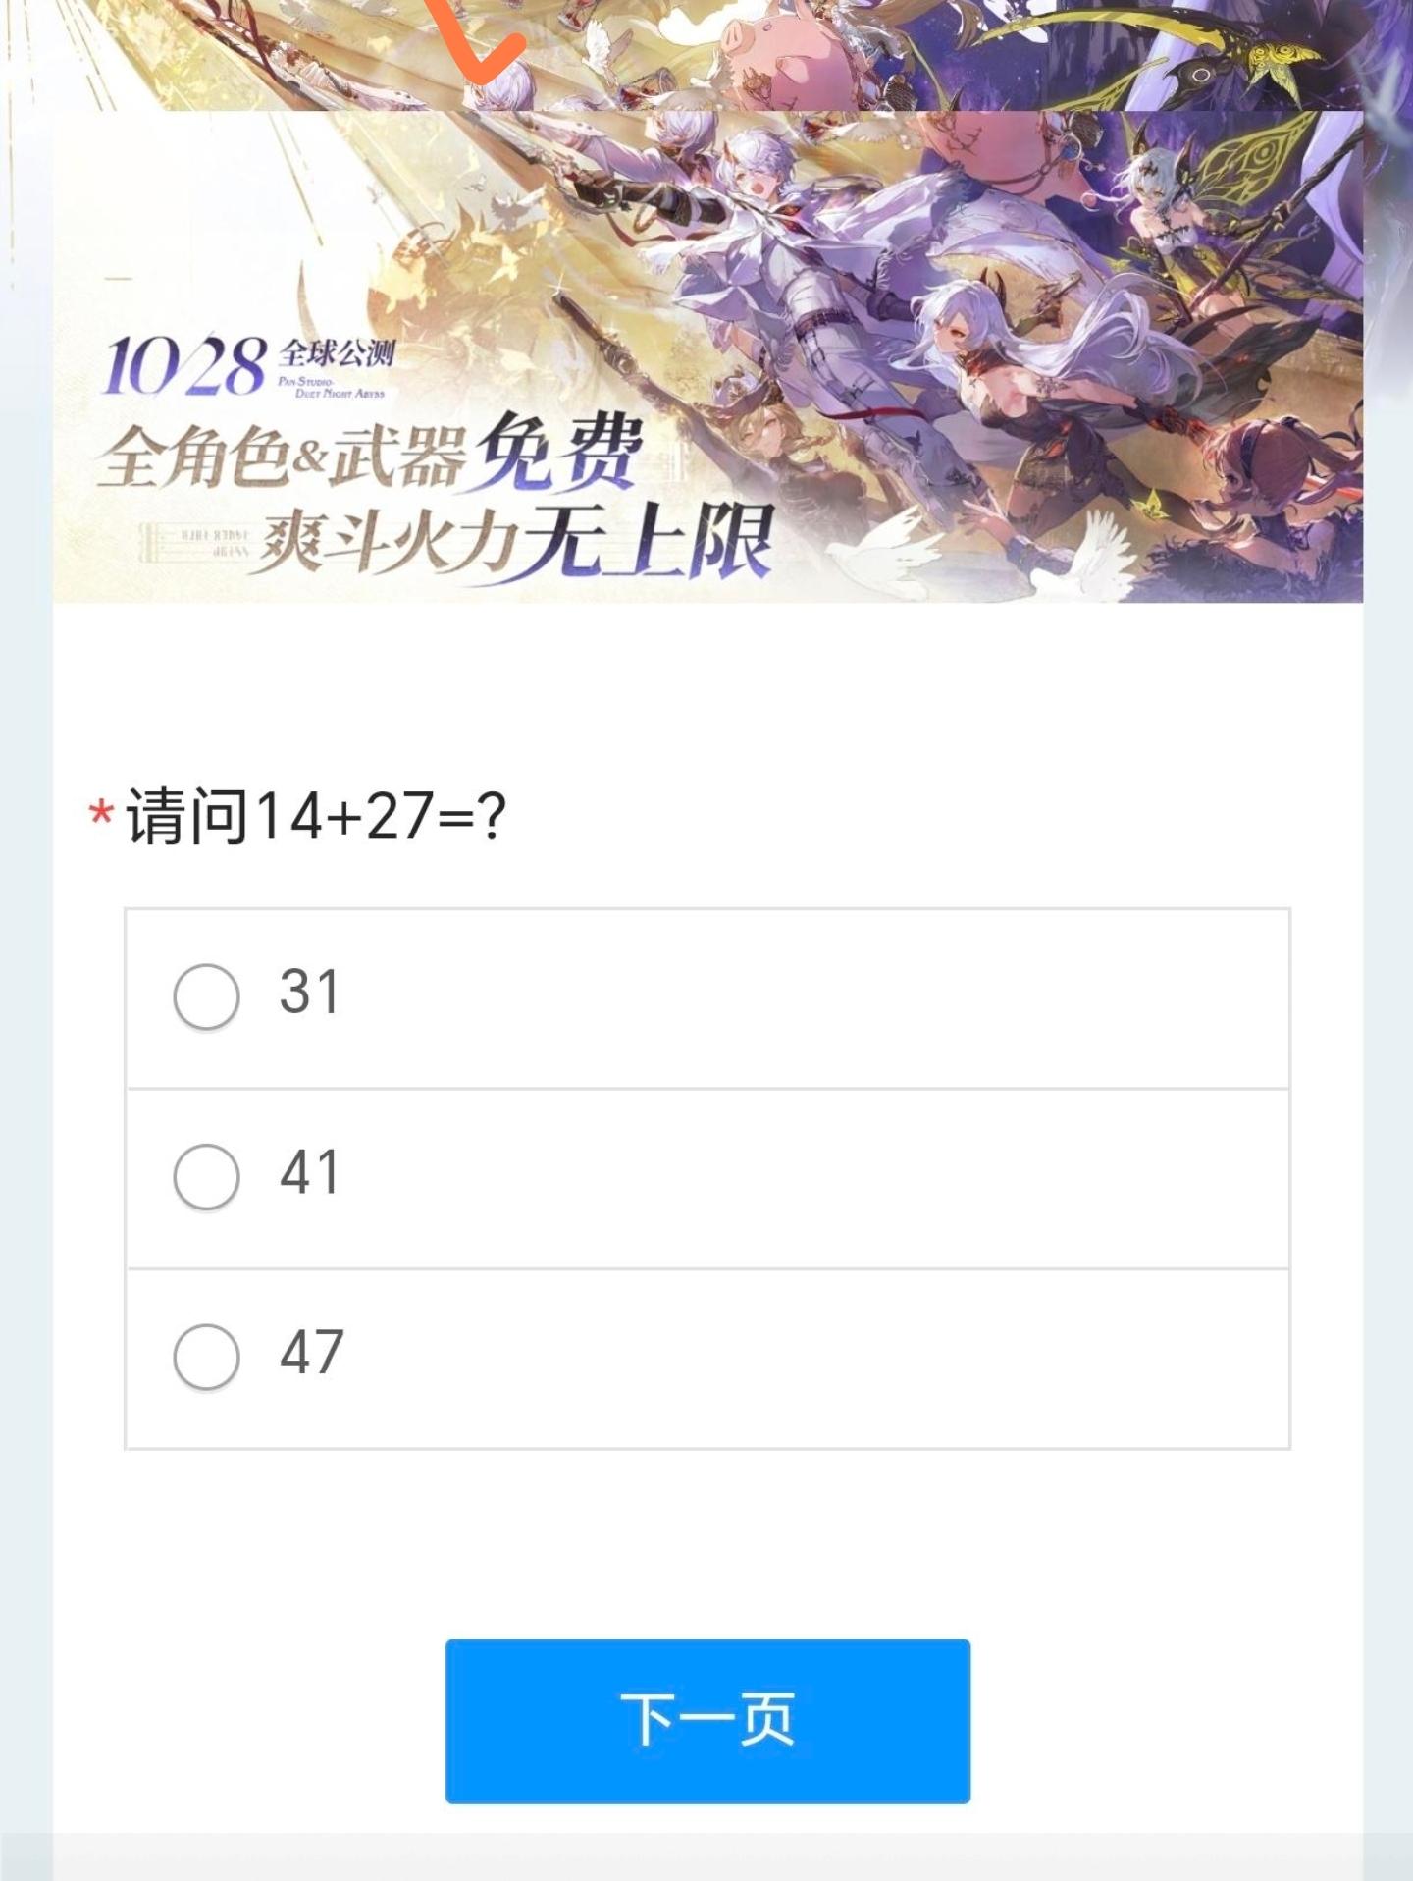Pick the radio circle beside 47

click(206, 1358)
